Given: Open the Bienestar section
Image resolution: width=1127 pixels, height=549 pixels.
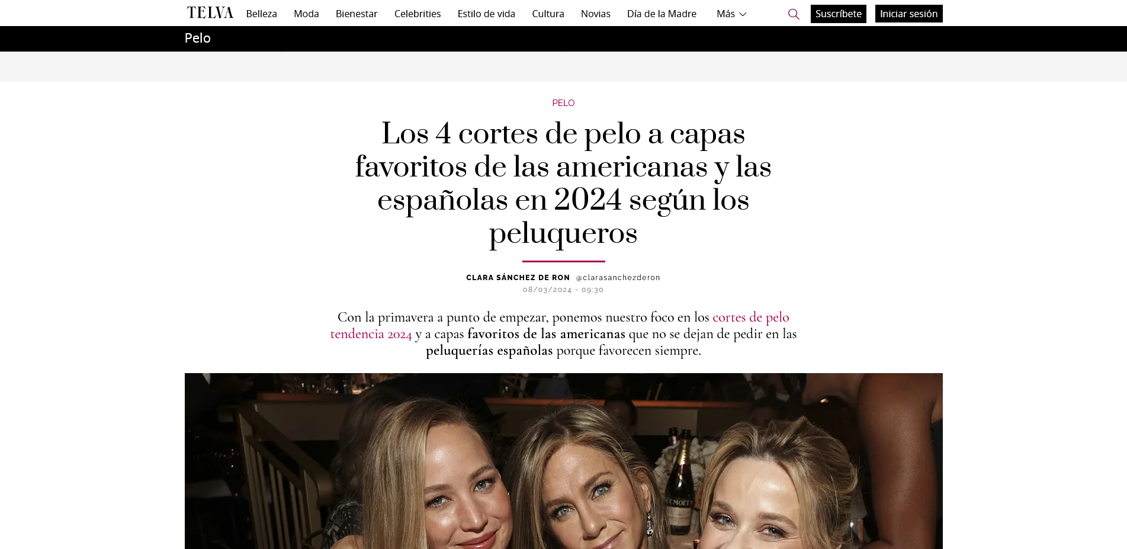Looking at the screenshot, I should point(357,14).
